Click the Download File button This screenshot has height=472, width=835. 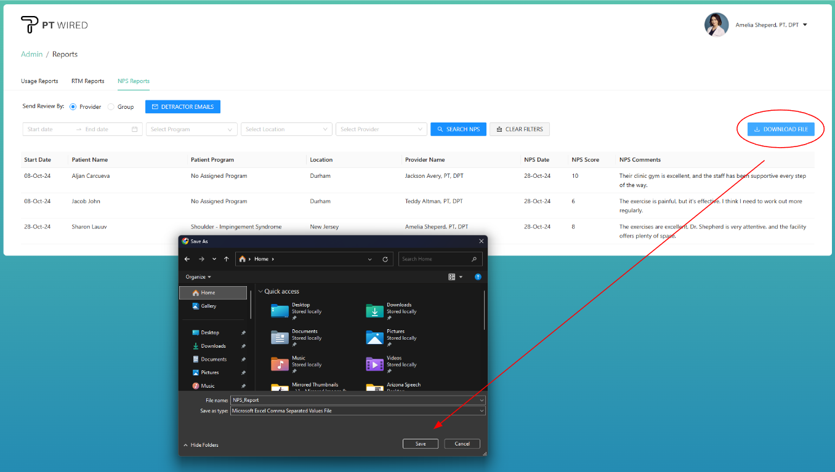(x=781, y=129)
